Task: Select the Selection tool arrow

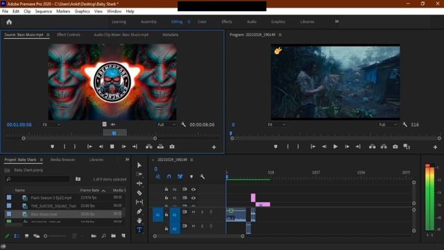Action: [139, 165]
